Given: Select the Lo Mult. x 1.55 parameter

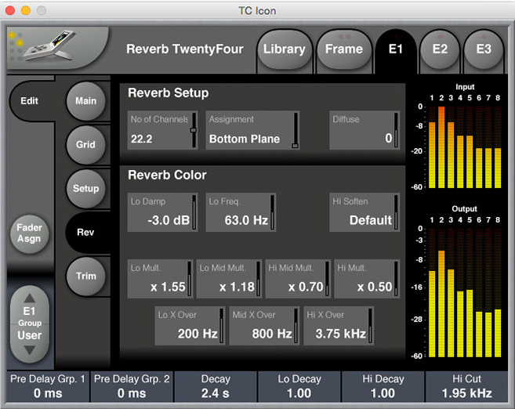Looking at the screenshot, I should click(160, 279).
